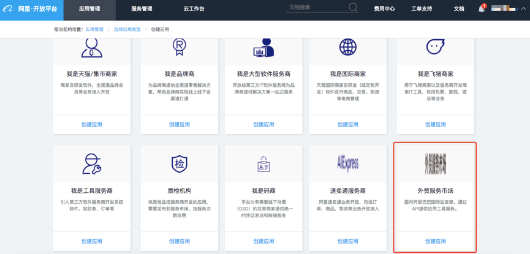Click breadcrumb current item 创建应用
530x254 pixels.
[160, 29]
